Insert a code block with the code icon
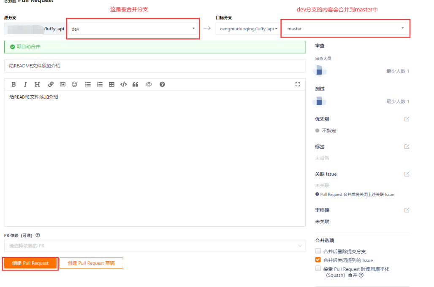434x287 pixels. click(x=123, y=84)
